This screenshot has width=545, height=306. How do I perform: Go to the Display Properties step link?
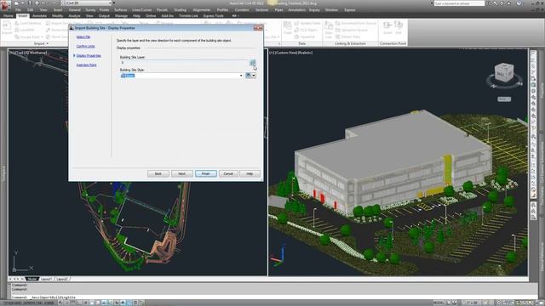(x=89, y=55)
